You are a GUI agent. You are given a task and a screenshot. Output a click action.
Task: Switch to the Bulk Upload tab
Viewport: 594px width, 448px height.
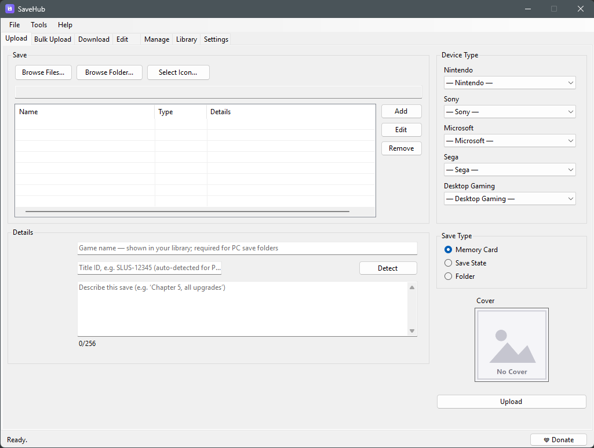pos(53,39)
